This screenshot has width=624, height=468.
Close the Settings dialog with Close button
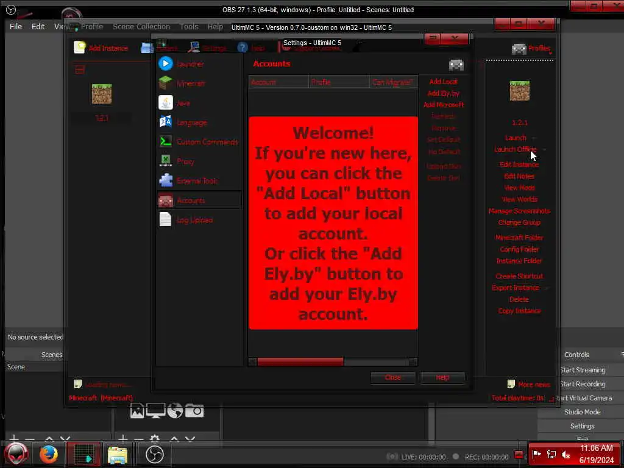point(393,377)
